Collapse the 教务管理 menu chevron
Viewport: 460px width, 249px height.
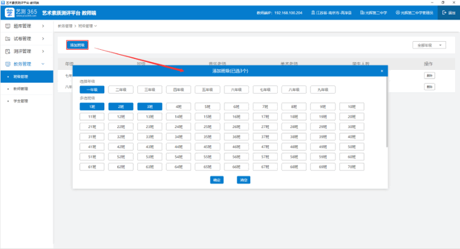click(43, 64)
